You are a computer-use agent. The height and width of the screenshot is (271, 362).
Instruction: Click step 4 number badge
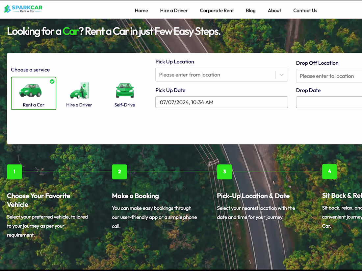click(x=329, y=171)
